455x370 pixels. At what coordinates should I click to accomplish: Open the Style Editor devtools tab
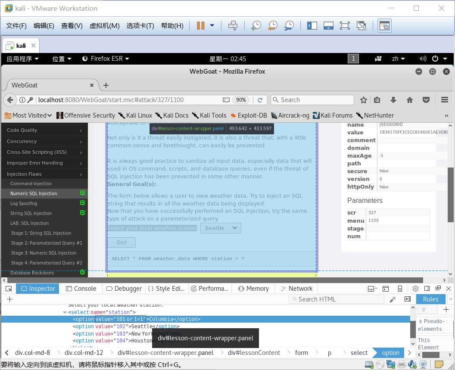(166, 289)
